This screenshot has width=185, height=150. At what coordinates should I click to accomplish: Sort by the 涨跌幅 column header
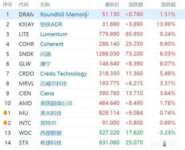point(168,5)
